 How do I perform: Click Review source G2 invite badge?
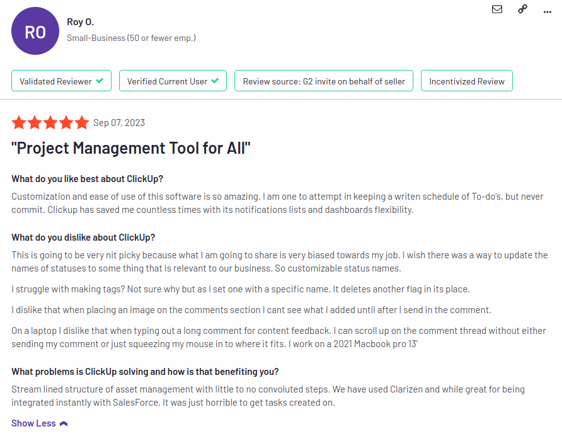[324, 81]
